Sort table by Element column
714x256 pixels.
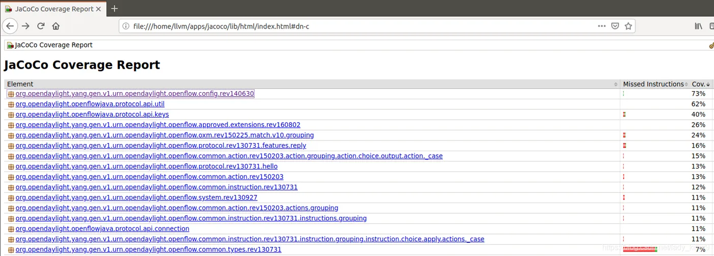[x=312, y=84]
